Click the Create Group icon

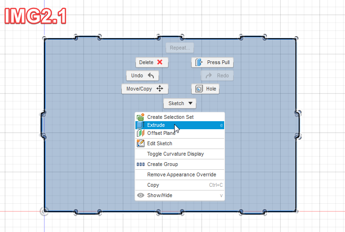pos(141,164)
